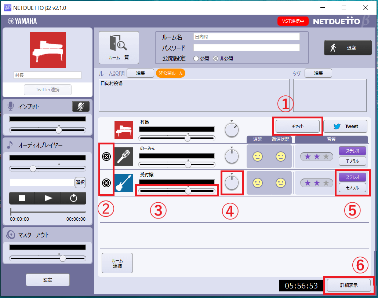The width and height of the screenshot is (378, 298).
Task: Click the 音質 column header
Action: point(331,139)
